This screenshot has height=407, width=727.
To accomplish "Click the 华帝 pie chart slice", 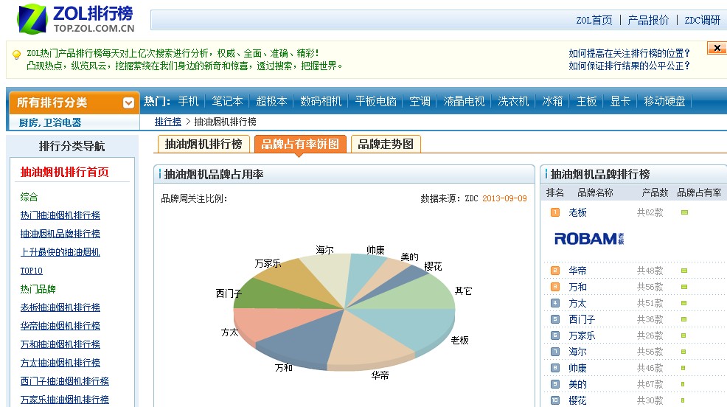I will point(369,343).
